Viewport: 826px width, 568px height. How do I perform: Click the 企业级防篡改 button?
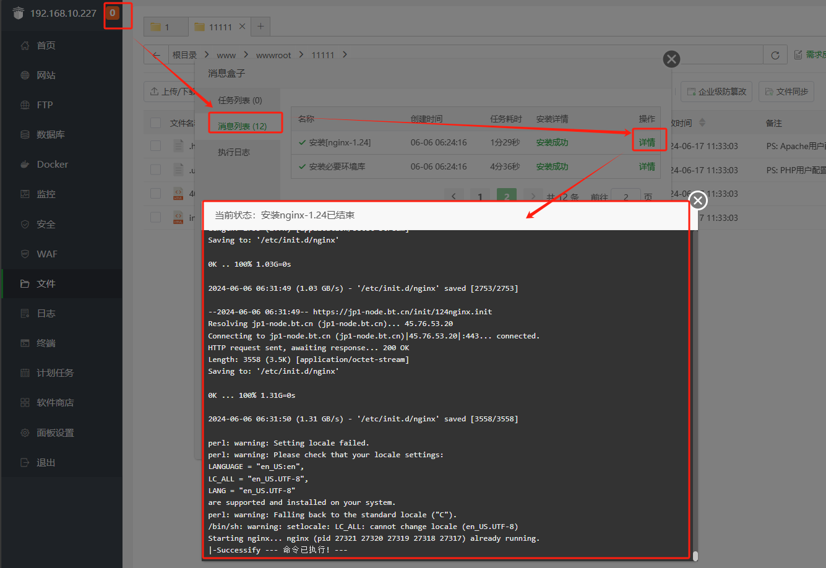(716, 92)
